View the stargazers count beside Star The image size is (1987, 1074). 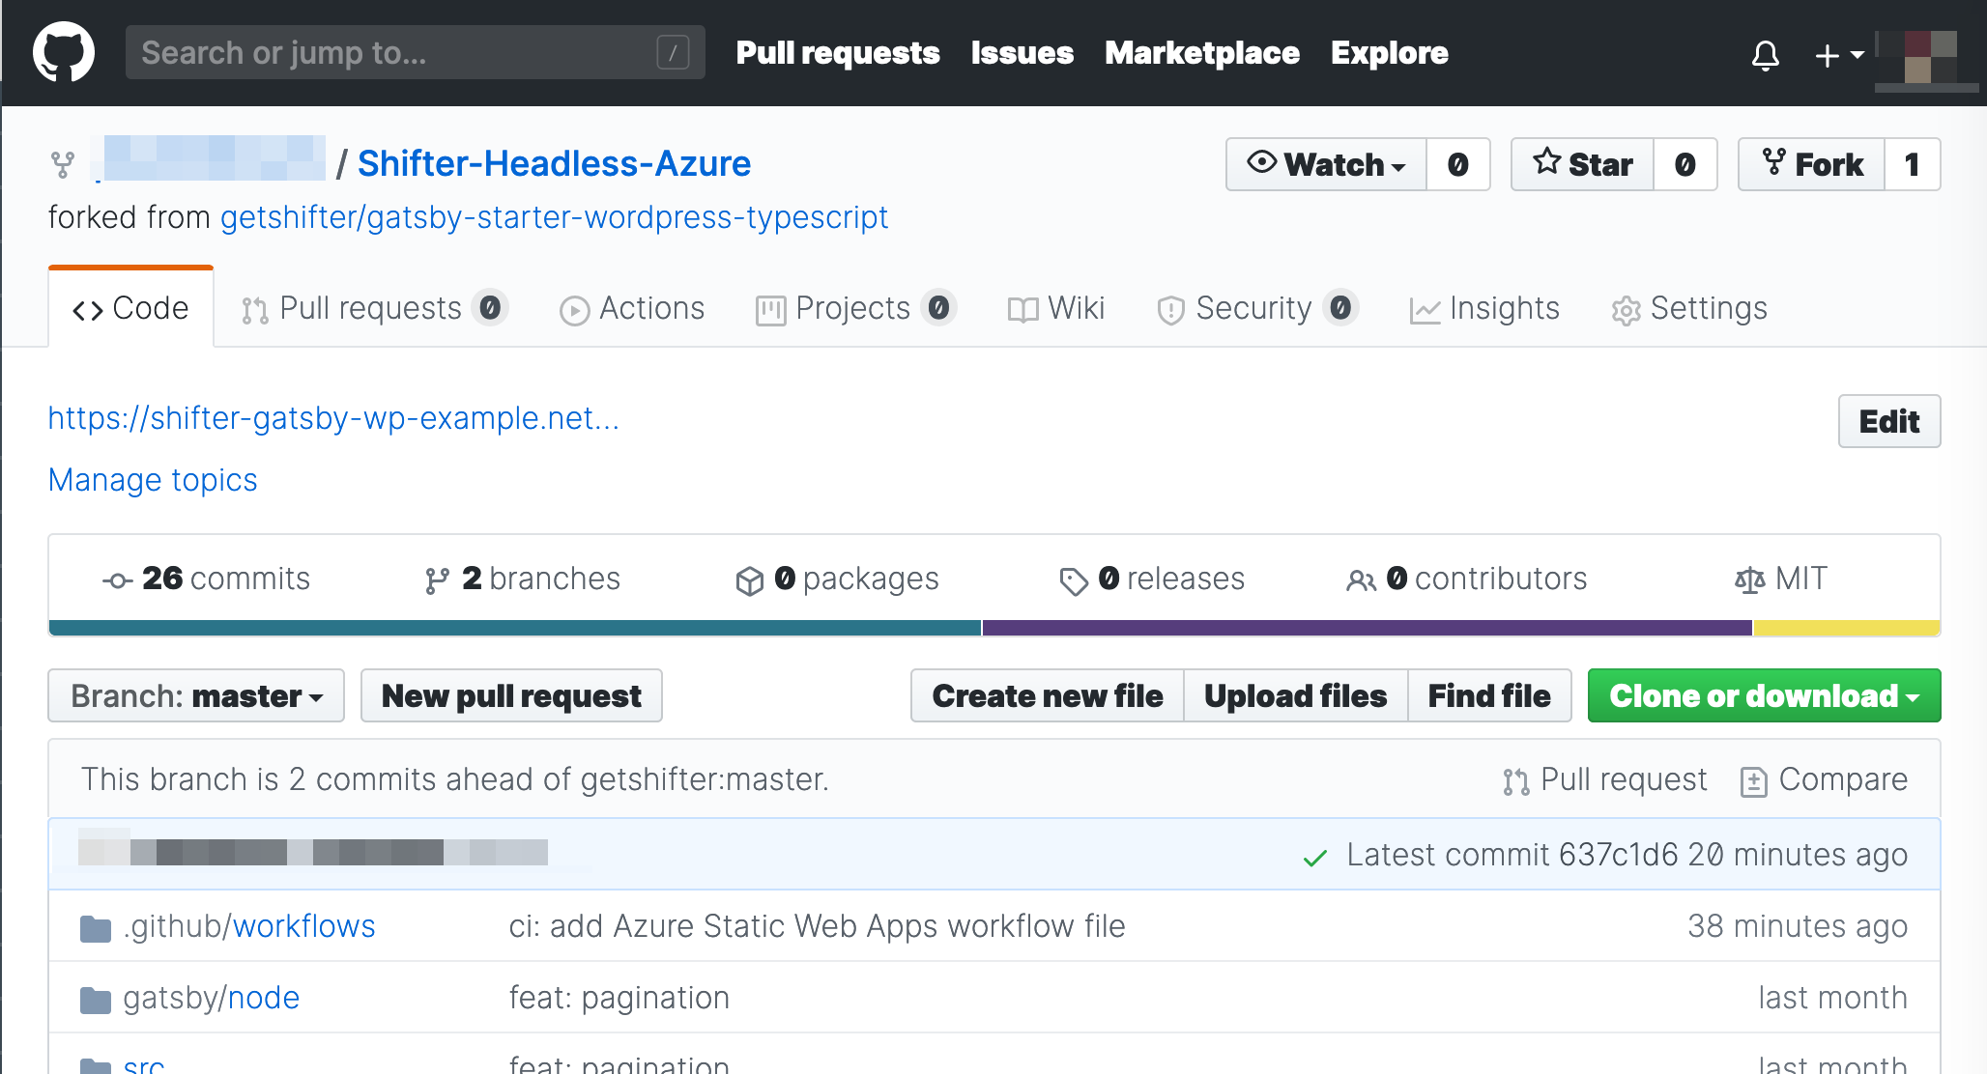coord(1685,164)
